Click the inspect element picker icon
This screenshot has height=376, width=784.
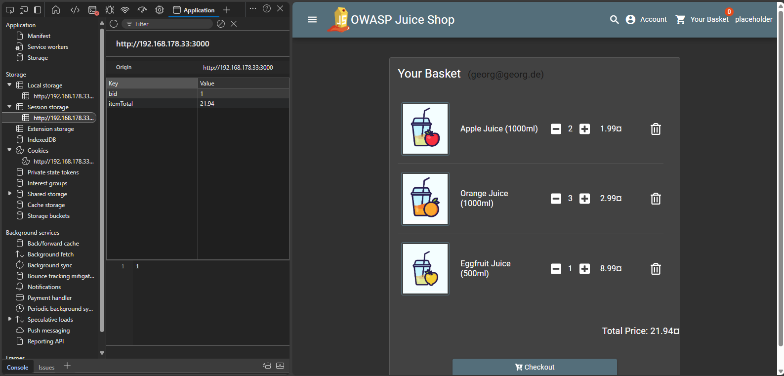(x=9, y=10)
